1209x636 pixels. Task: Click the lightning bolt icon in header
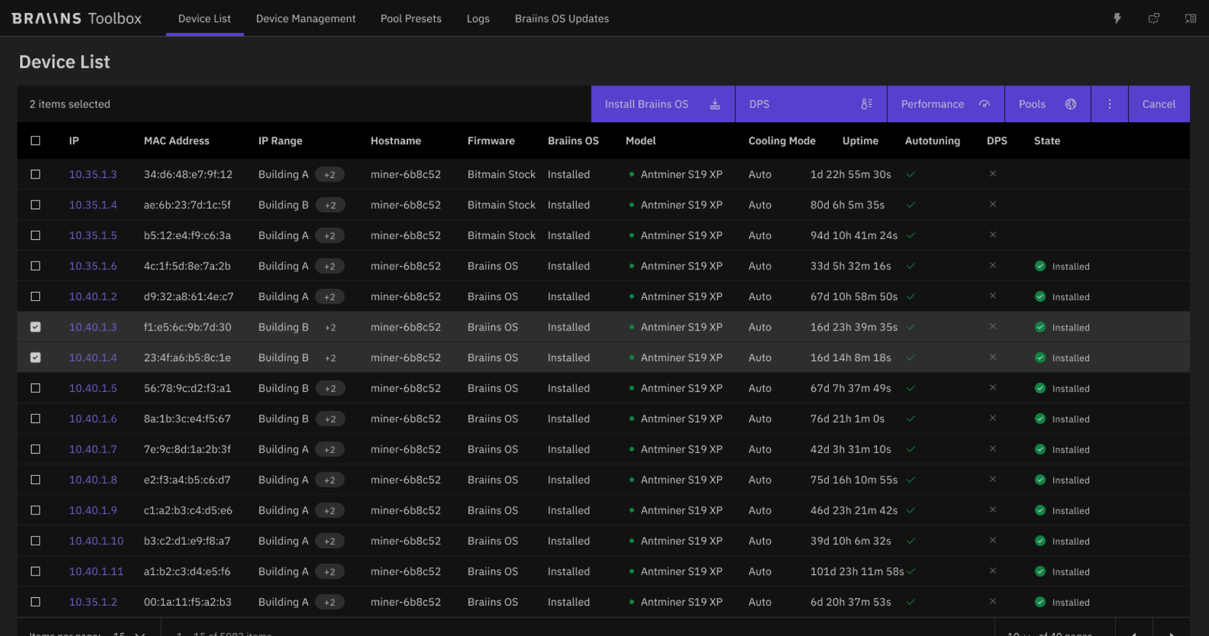(x=1117, y=18)
